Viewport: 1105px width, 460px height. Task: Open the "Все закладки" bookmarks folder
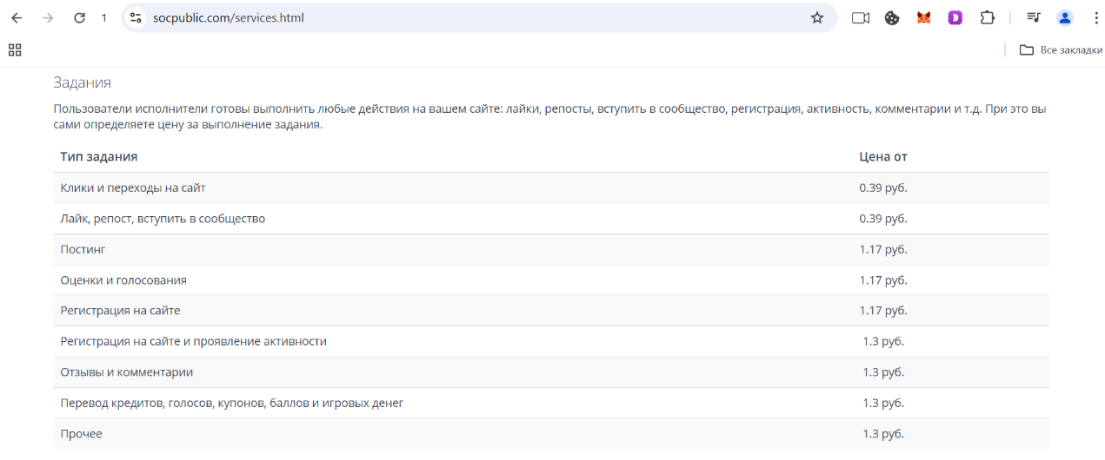[x=1061, y=50]
